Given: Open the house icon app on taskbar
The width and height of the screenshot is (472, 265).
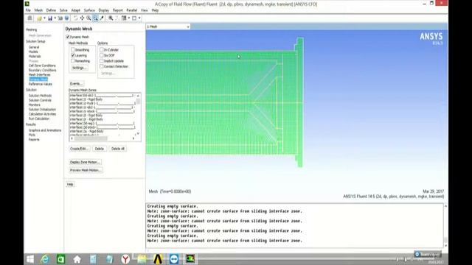Looking at the screenshot, I should click(77, 259).
